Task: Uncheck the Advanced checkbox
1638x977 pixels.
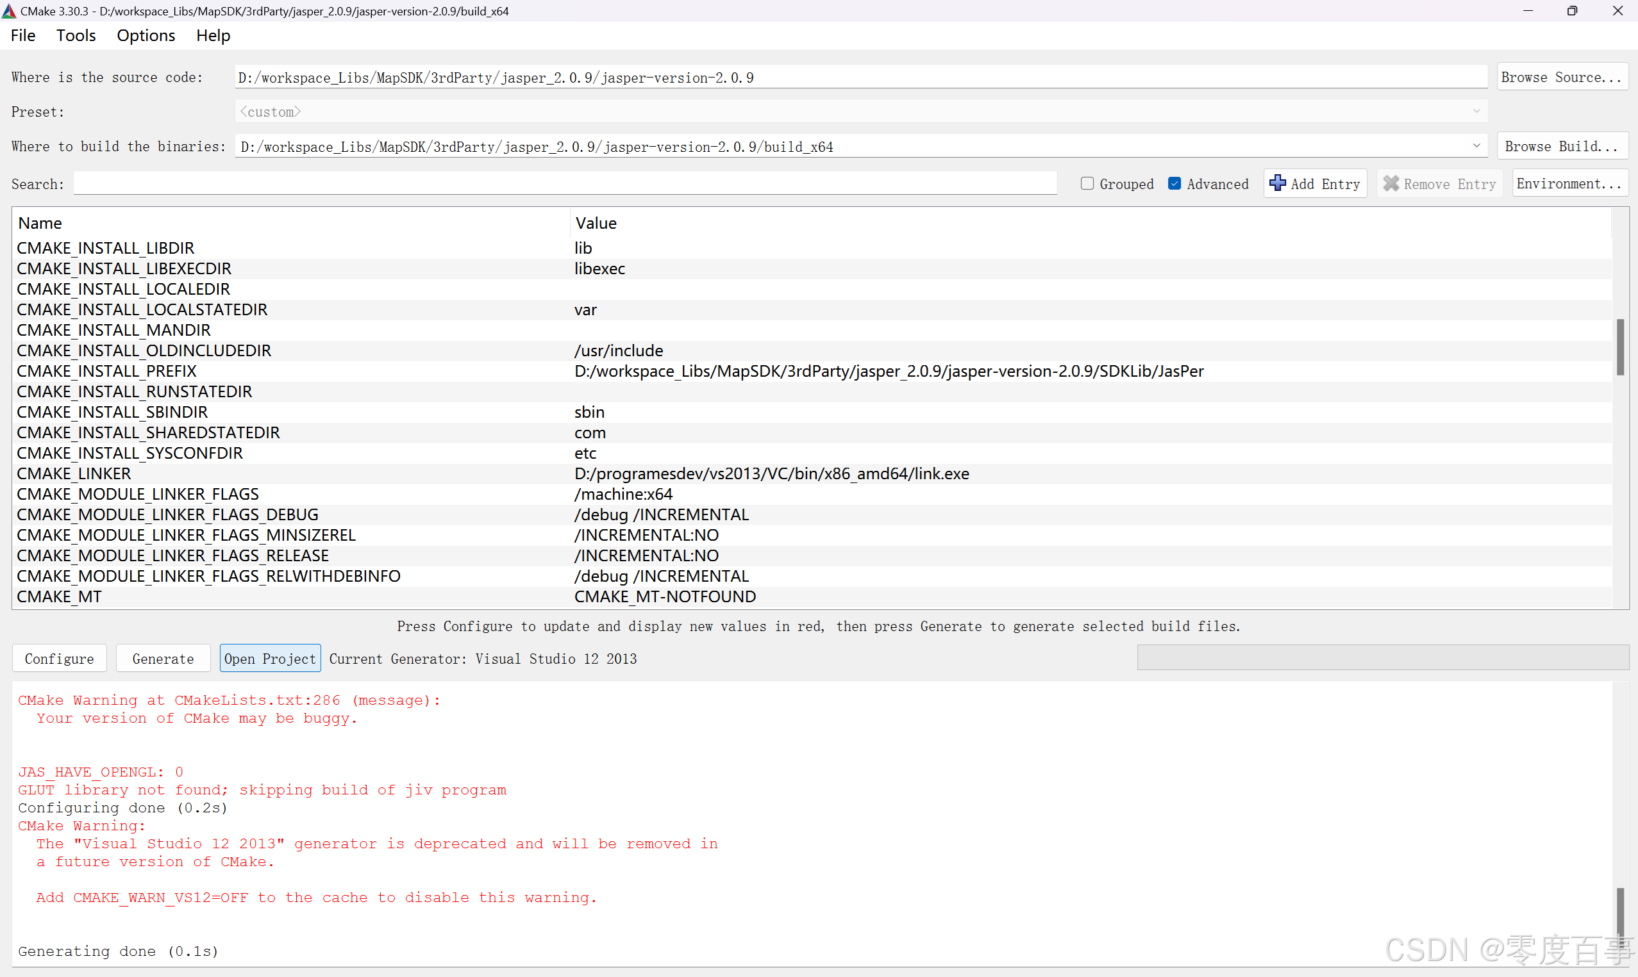Action: tap(1174, 184)
